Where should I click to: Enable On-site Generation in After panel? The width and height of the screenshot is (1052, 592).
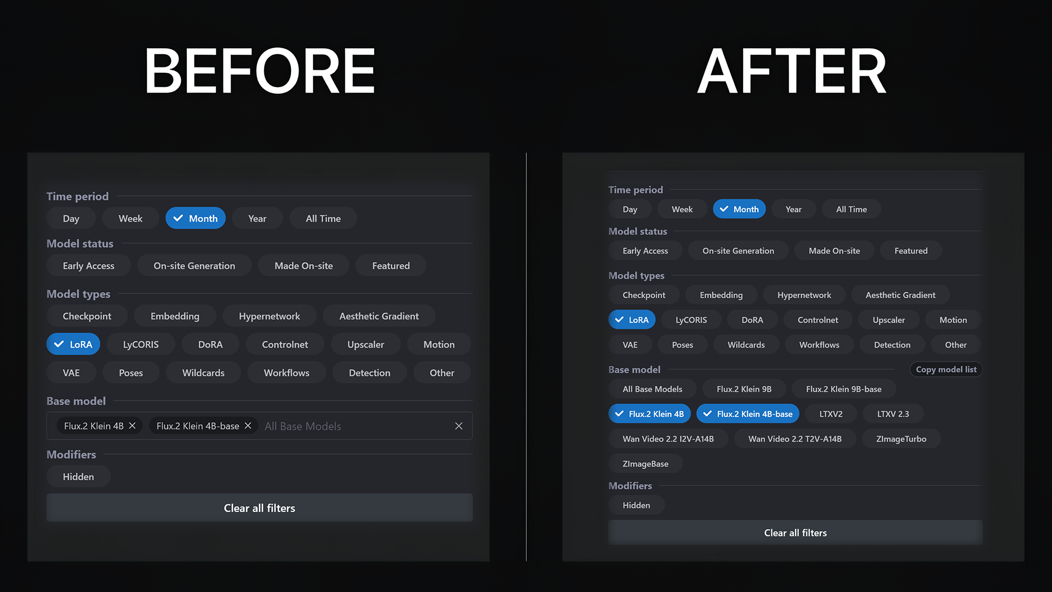[x=739, y=251]
